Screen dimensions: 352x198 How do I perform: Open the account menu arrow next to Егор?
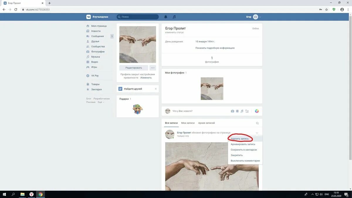coord(260,17)
